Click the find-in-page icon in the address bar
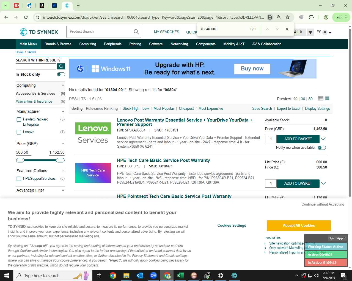This screenshot has height=281, width=352. pyautogui.click(x=270, y=17)
